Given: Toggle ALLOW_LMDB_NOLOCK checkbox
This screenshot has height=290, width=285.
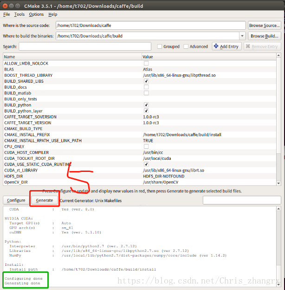Looking at the screenshot, I should coord(146,63).
